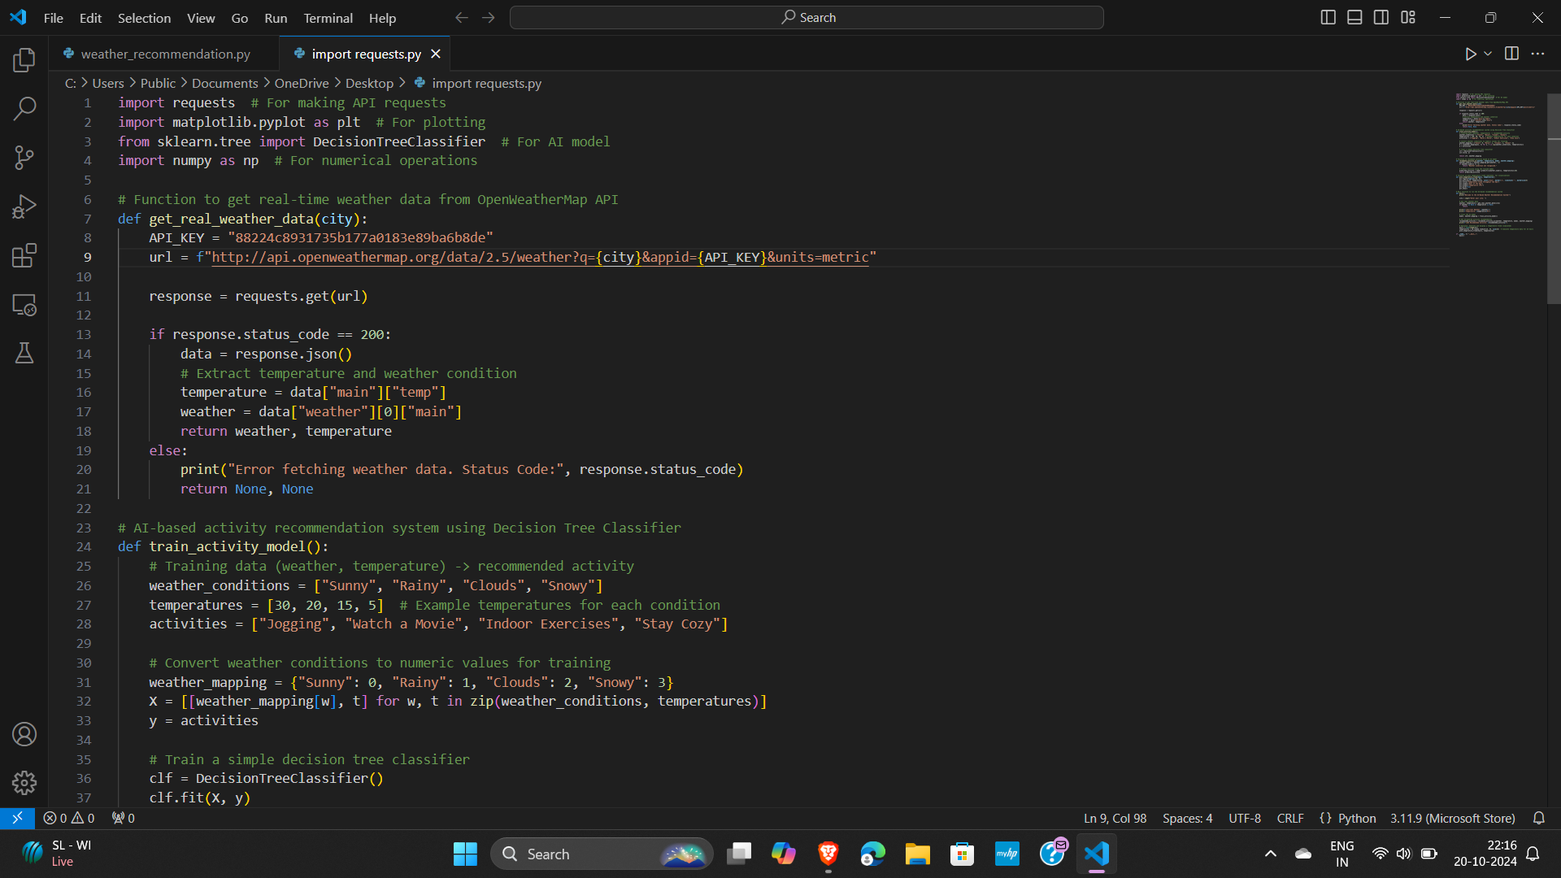Open Python language mode selector in status bar
Image resolution: width=1561 pixels, height=878 pixels.
1356,818
